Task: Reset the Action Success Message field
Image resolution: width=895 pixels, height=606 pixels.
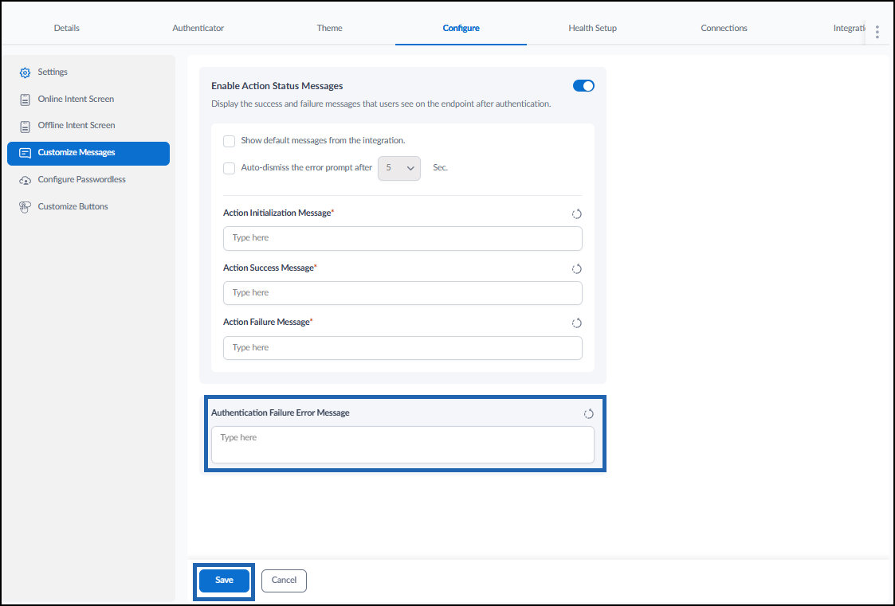Action: 576,268
